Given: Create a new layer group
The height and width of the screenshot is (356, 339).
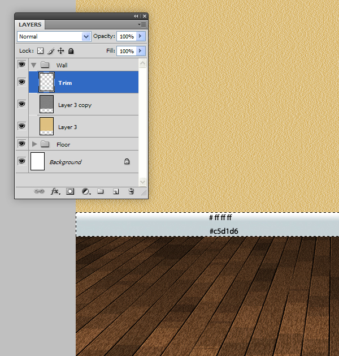Looking at the screenshot, I should 101,192.
